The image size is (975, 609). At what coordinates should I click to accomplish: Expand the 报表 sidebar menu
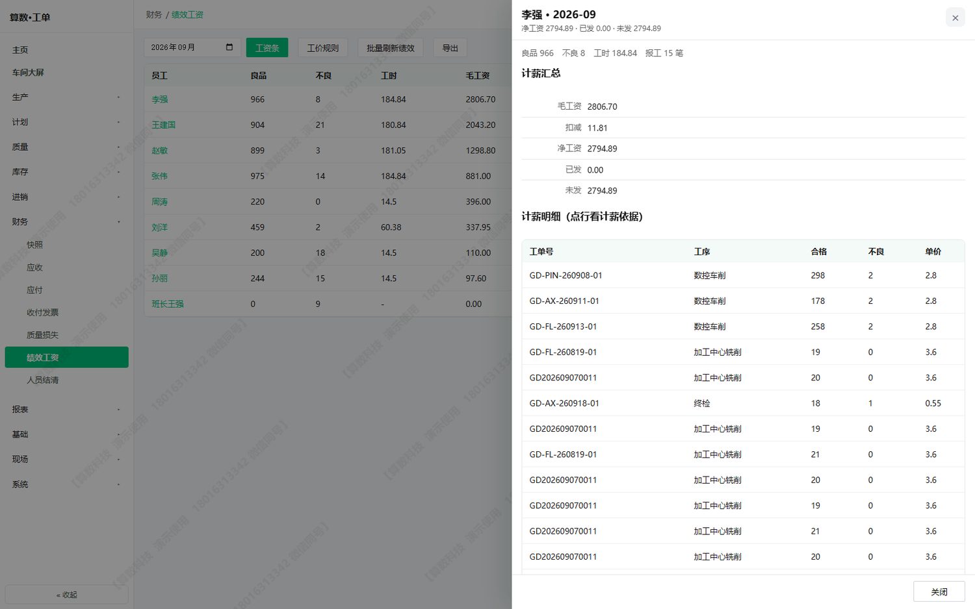(66, 410)
